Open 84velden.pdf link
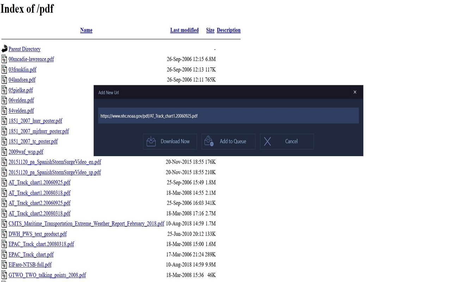Image resolution: width=451 pixels, height=282 pixels. [x=21, y=111]
